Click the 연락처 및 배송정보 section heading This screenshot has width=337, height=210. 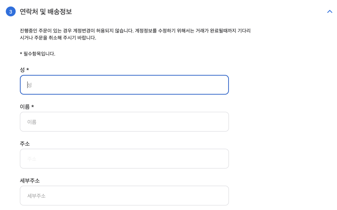(x=46, y=11)
